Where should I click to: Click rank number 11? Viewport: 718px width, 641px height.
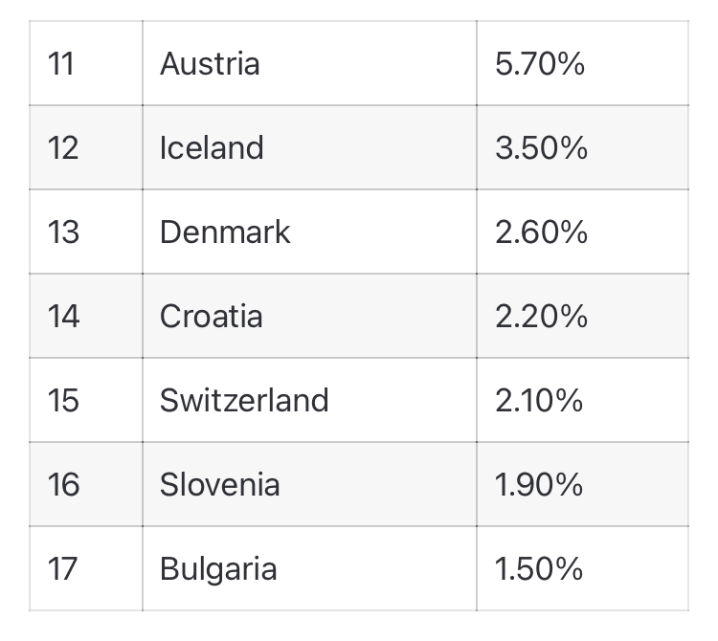(59, 64)
